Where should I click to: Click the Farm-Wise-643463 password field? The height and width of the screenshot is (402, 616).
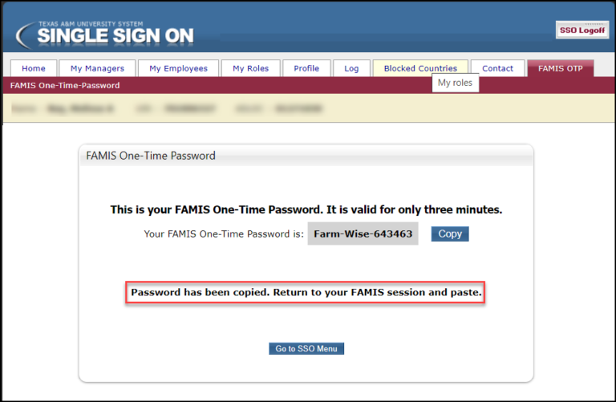pos(363,234)
